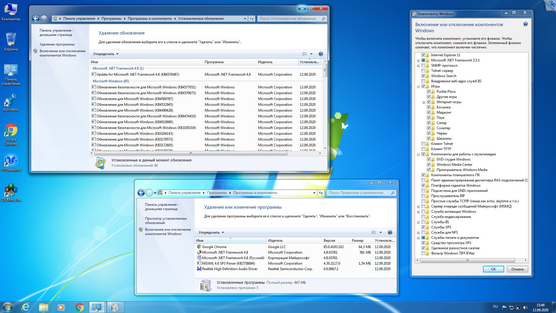Uncheck the Косынка game checkbox

(x=429, y=107)
